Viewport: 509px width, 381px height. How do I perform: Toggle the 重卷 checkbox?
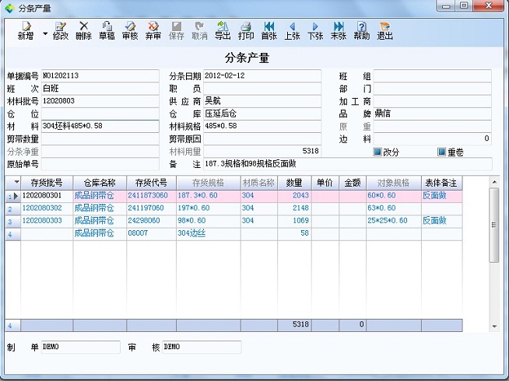[441, 152]
